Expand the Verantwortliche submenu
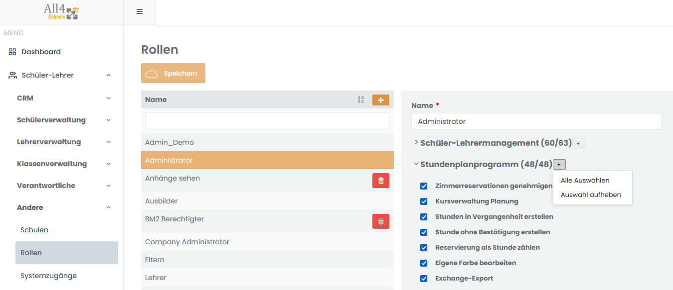This screenshot has width=673, height=290. [x=109, y=186]
